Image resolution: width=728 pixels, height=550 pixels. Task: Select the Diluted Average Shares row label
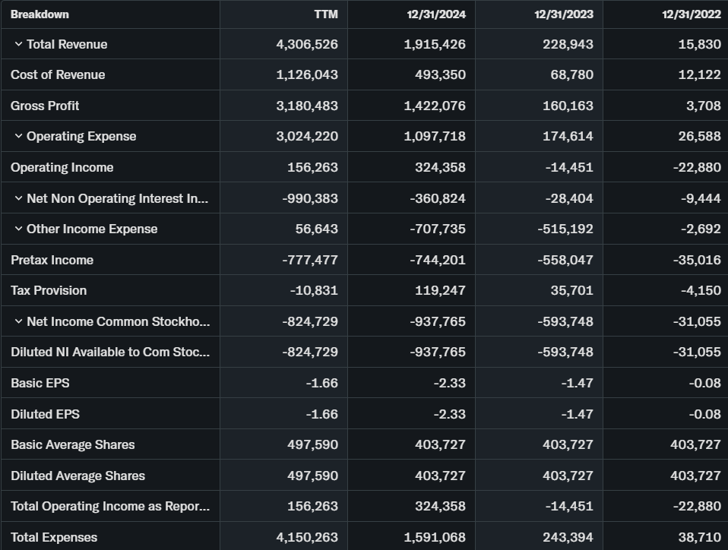[78, 476]
